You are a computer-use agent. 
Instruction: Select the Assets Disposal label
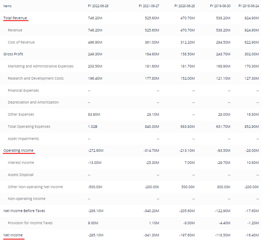click(21, 175)
